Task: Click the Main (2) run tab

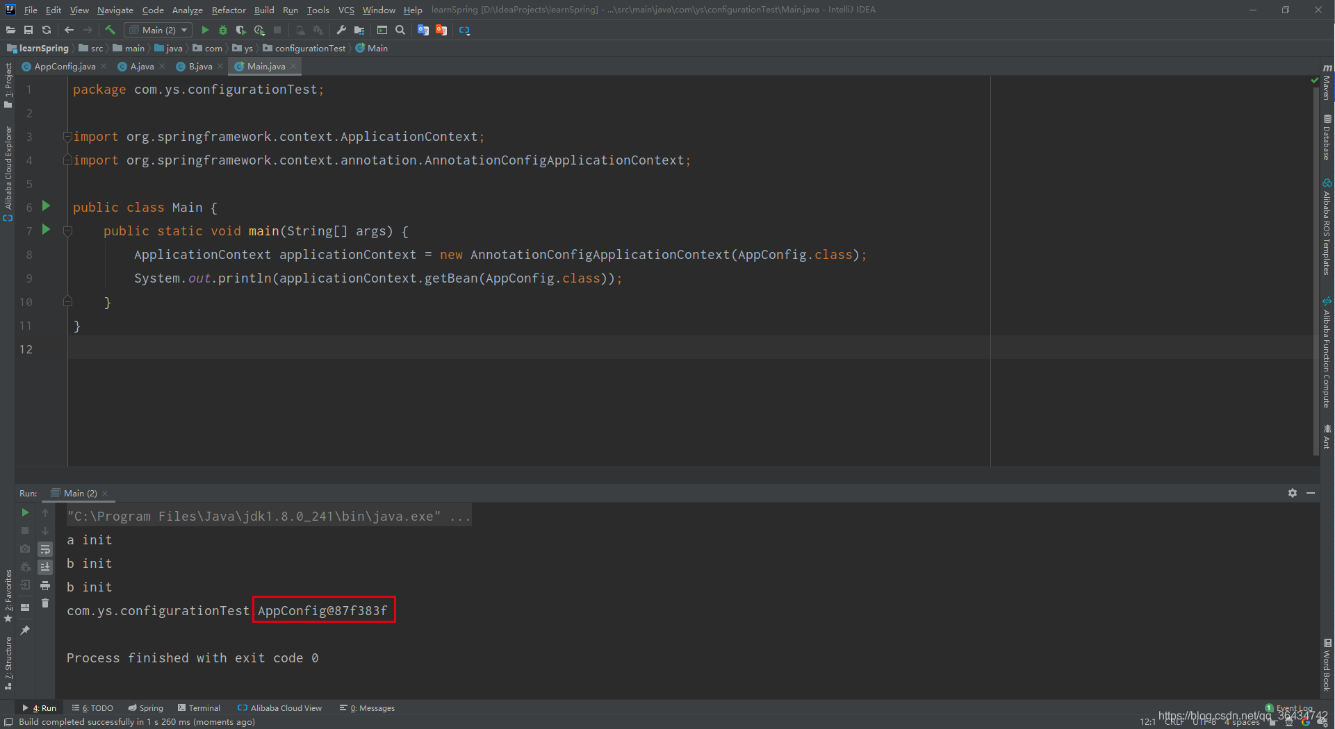Action: tap(79, 493)
